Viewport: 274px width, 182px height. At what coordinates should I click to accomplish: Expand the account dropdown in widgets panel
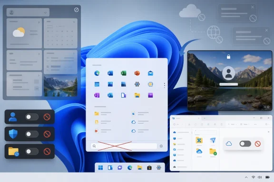(x=46, y=12)
